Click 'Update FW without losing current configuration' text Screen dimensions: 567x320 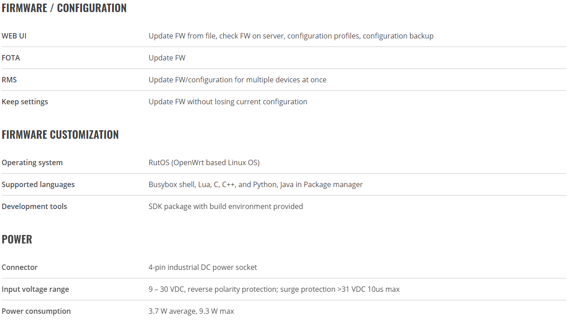[x=228, y=102]
